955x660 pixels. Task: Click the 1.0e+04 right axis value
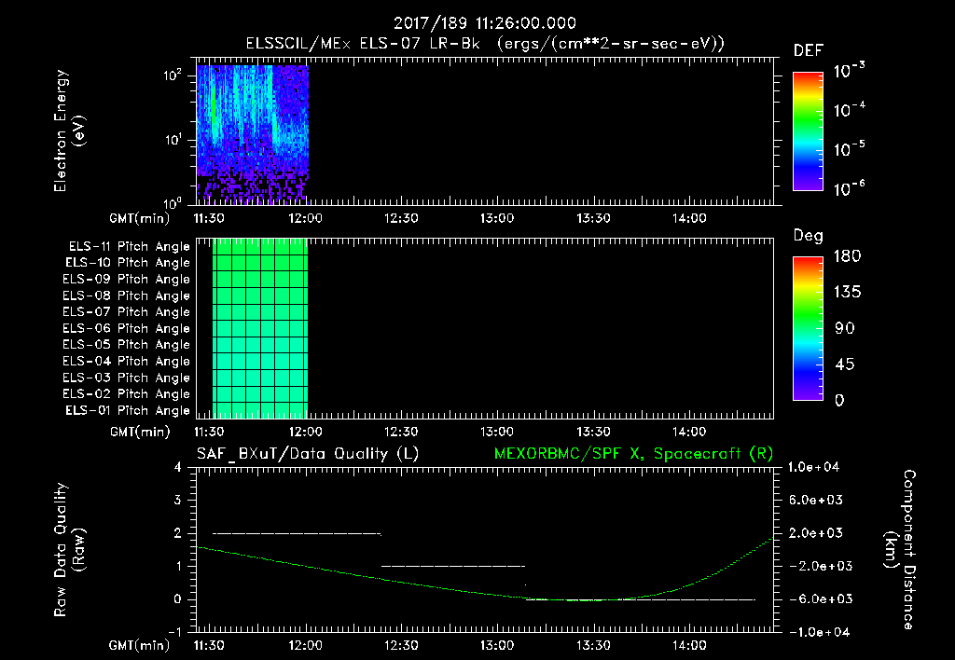[x=813, y=467]
